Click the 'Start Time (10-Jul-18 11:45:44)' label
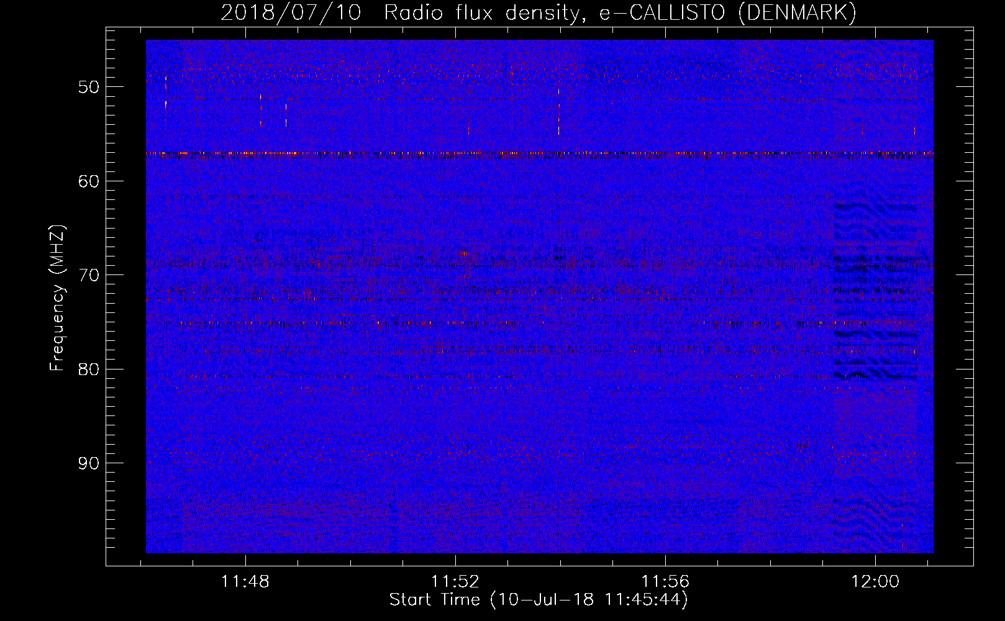The width and height of the screenshot is (1005, 621). [x=539, y=600]
